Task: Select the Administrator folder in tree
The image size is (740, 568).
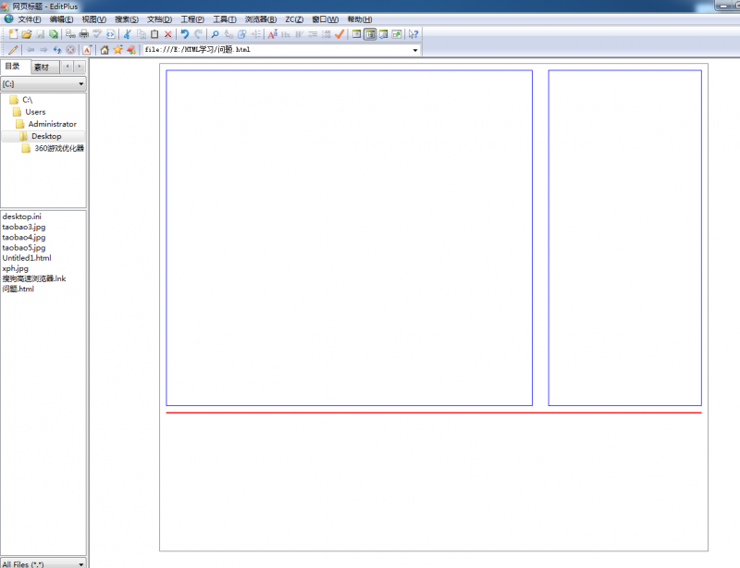Action: click(x=52, y=124)
